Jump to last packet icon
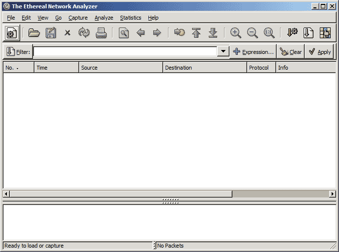The image size is (339, 252). (213, 33)
